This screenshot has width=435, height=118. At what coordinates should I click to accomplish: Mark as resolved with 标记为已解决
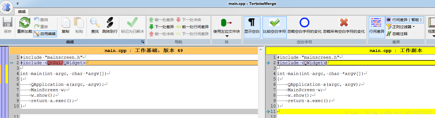pyautogui.click(x=132, y=25)
